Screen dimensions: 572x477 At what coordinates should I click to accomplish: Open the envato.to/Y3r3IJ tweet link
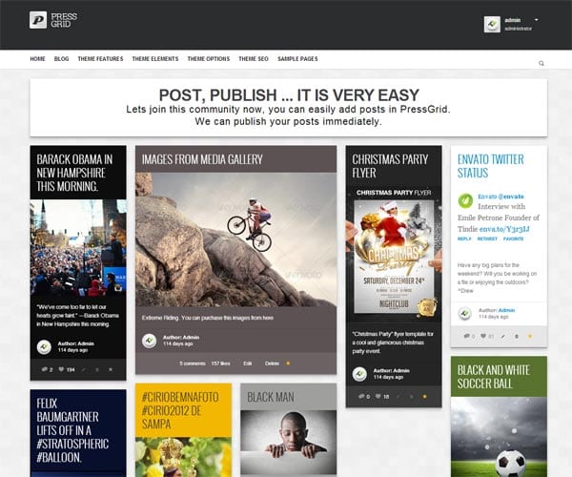(x=504, y=229)
